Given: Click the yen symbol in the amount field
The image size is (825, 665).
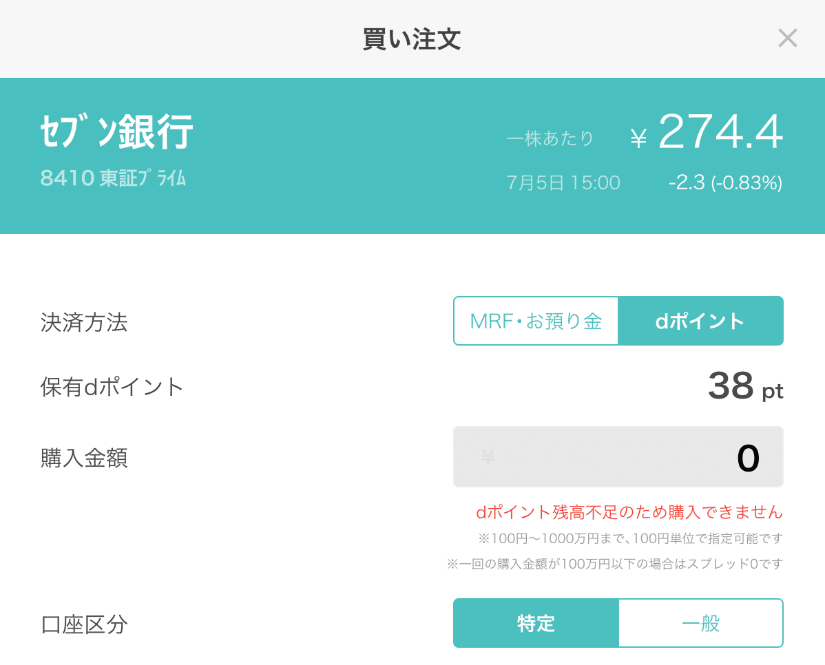Looking at the screenshot, I should pyautogui.click(x=488, y=456).
